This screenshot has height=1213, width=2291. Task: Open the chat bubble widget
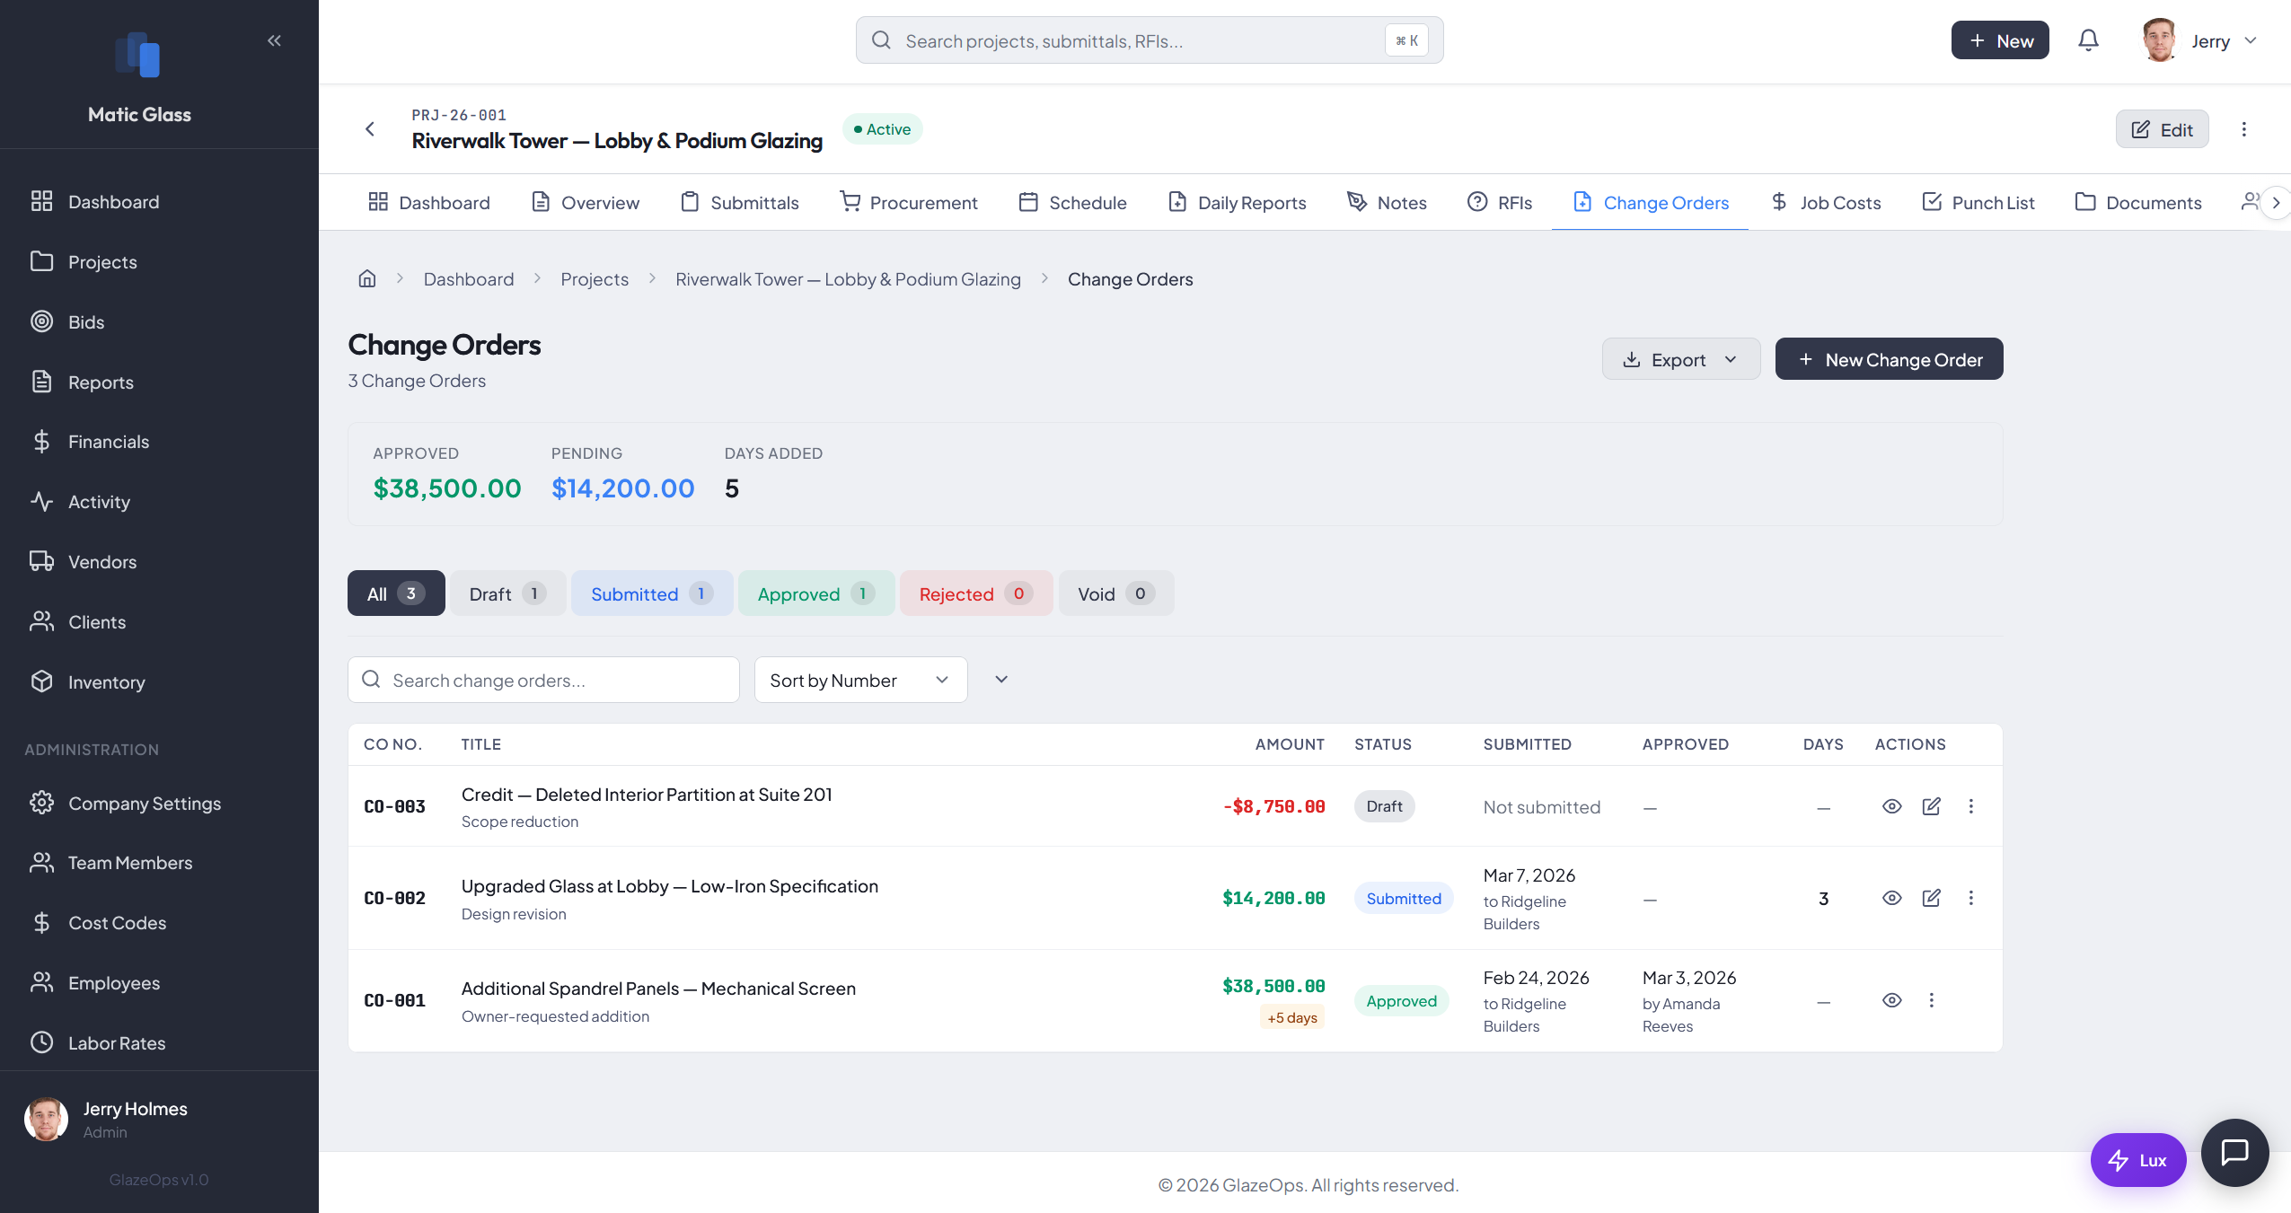(x=2234, y=1152)
